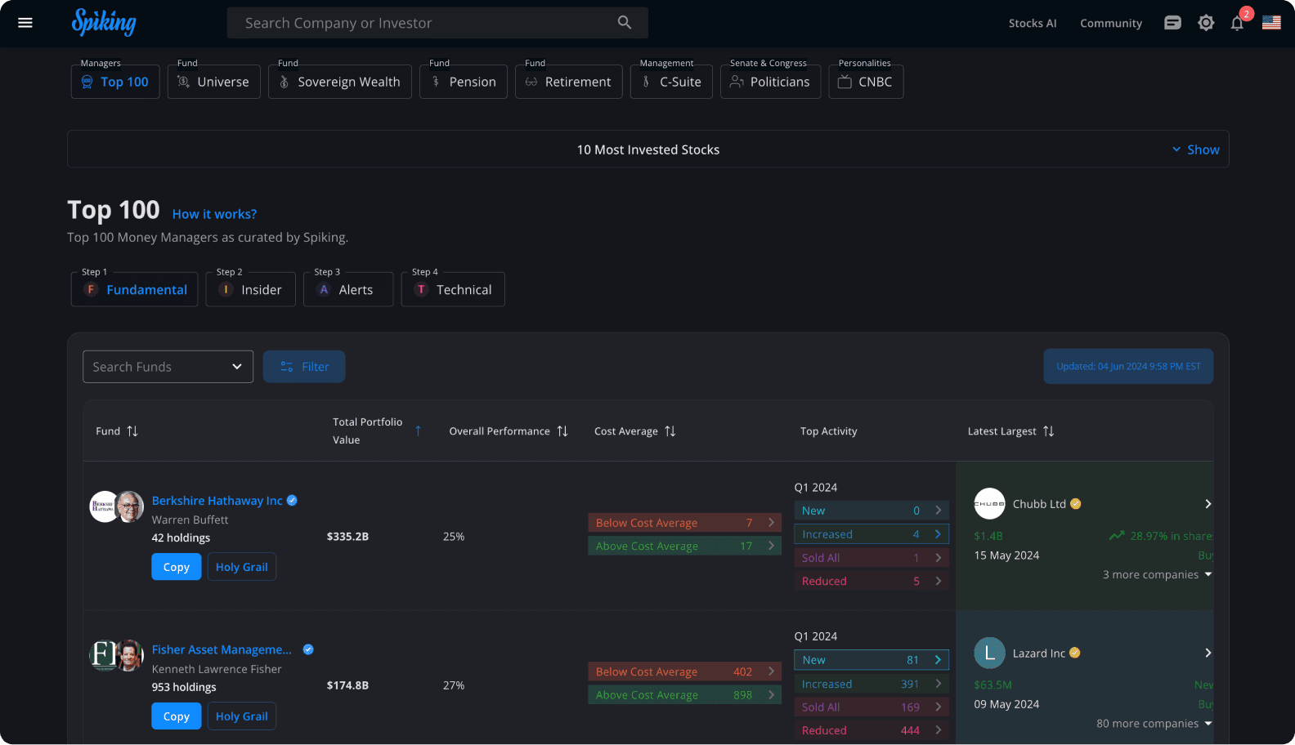Open Lazard Inc details chevron
The image size is (1295, 745).
point(1208,653)
